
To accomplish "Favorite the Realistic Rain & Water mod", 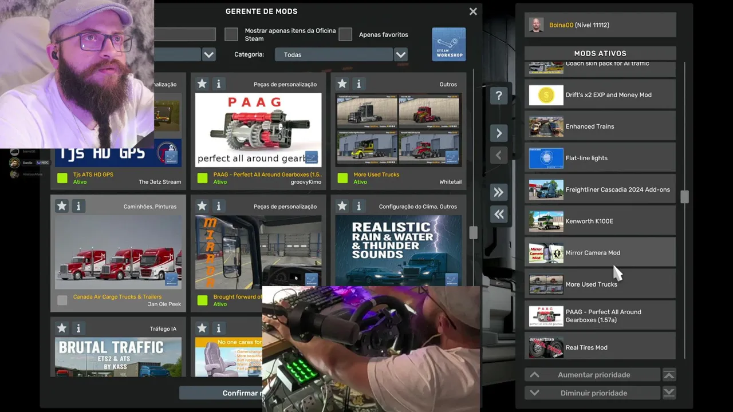I will click(x=342, y=206).
